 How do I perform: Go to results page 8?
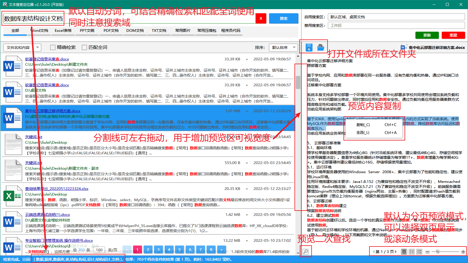(211, 250)
